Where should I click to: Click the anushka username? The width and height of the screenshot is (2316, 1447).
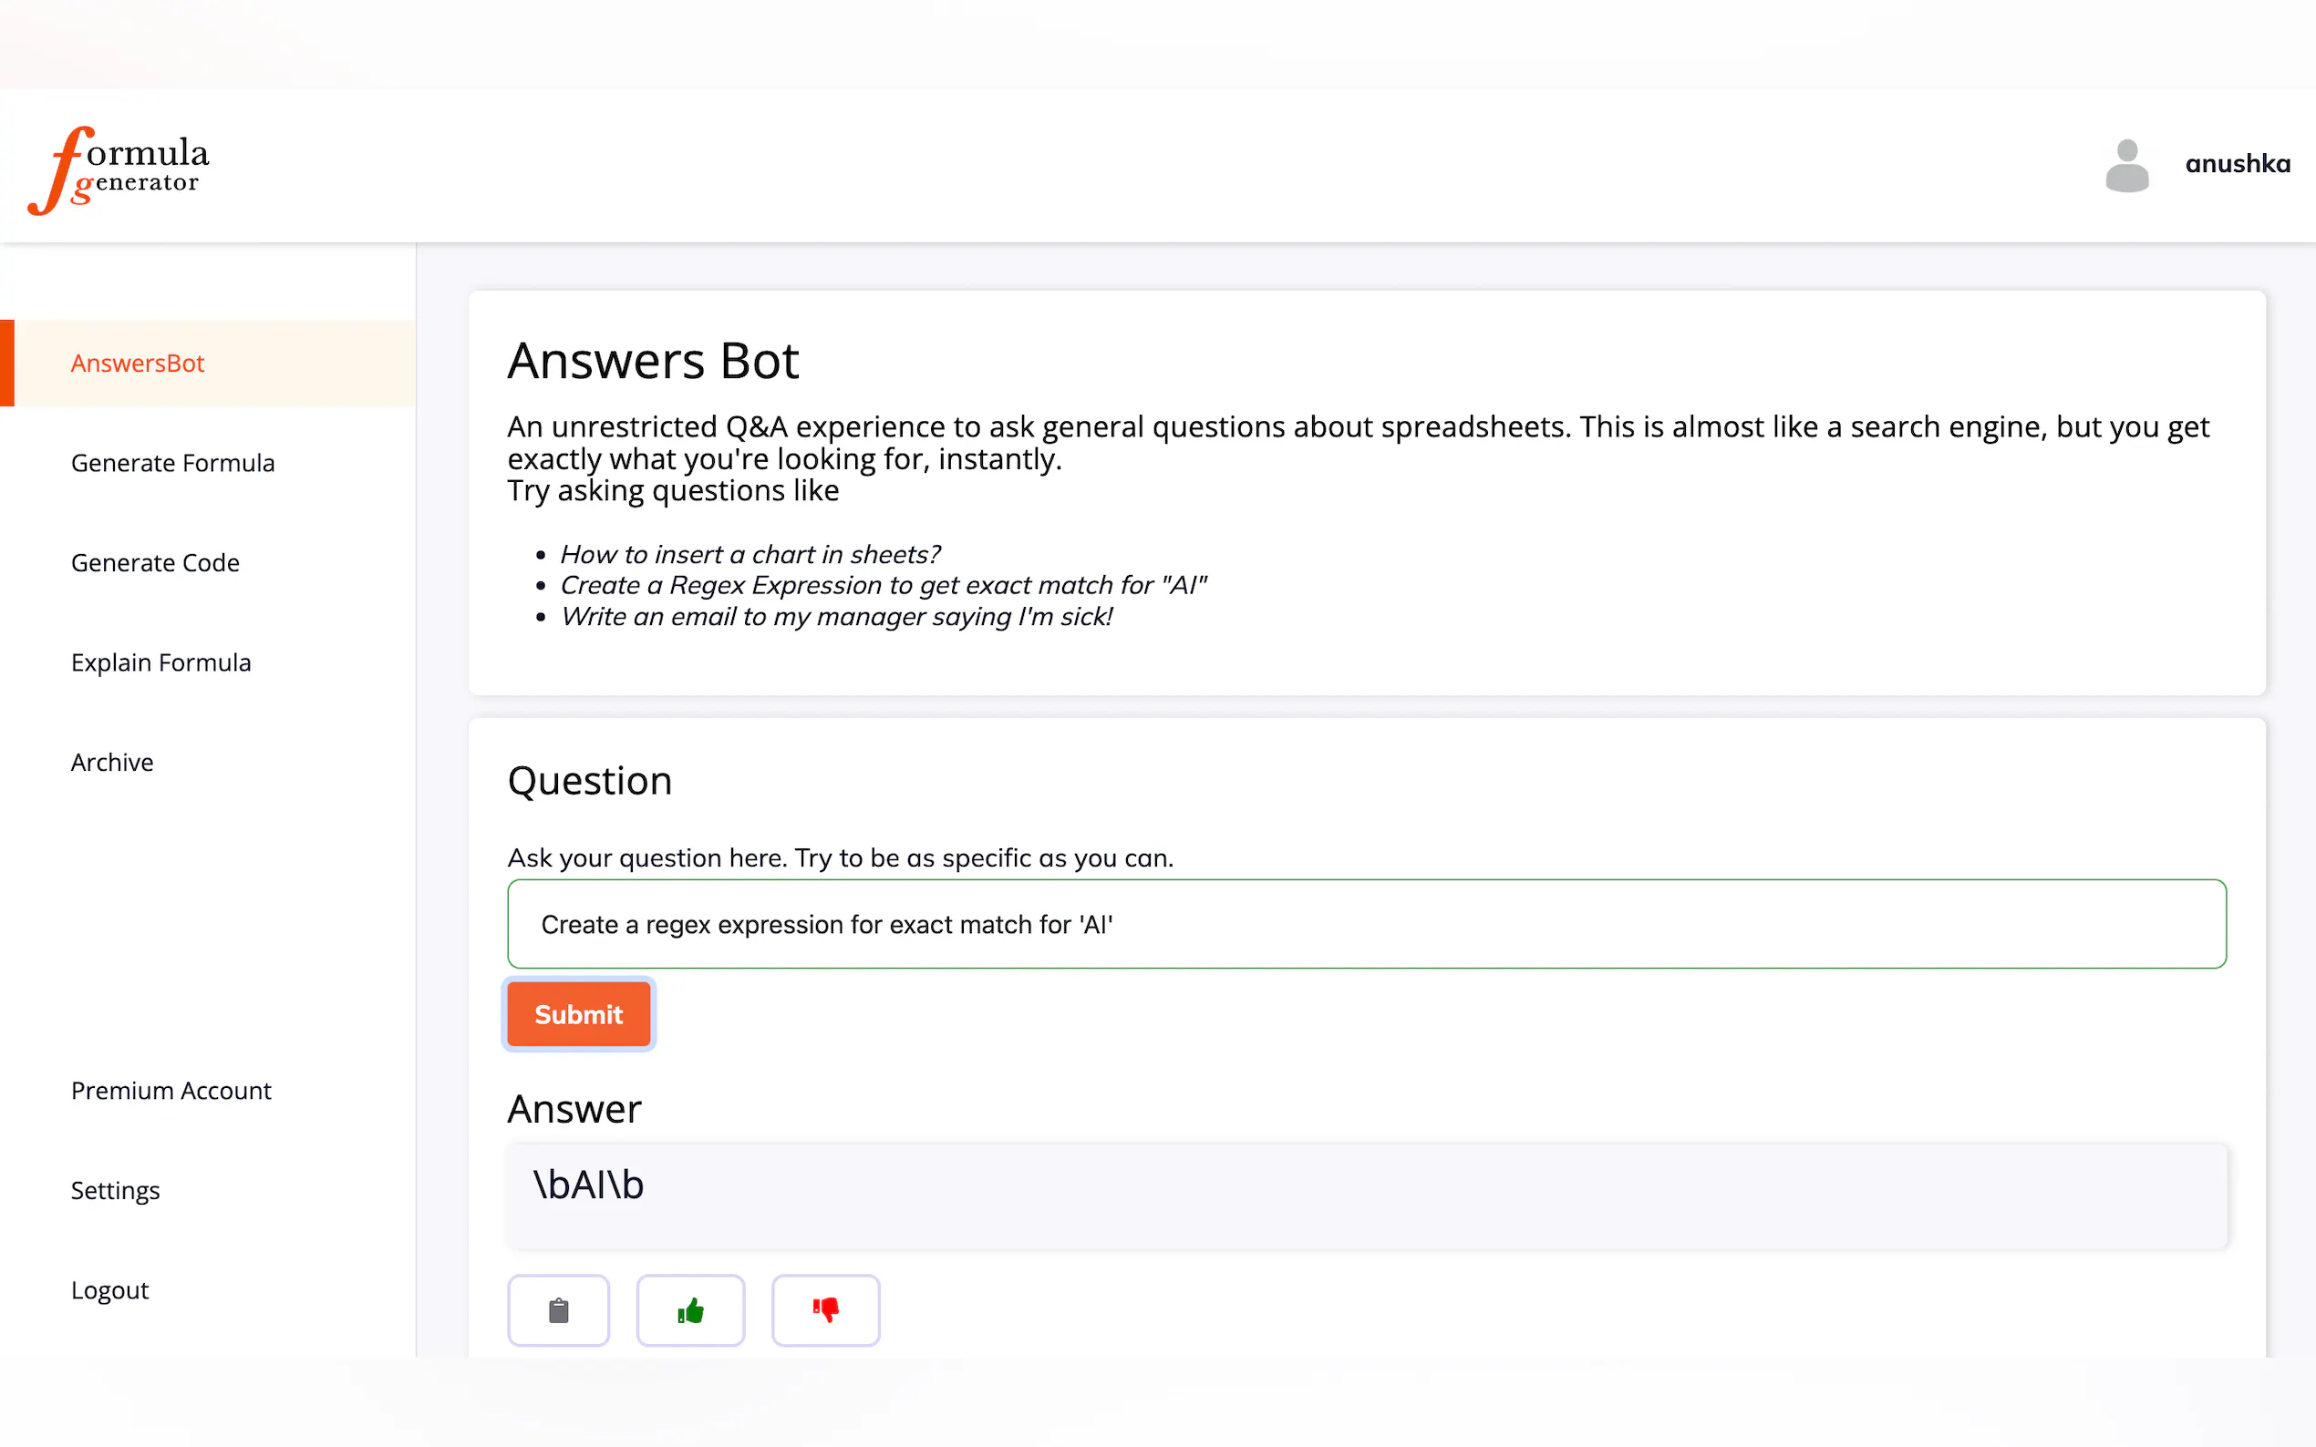click(x=2238, y=165)
